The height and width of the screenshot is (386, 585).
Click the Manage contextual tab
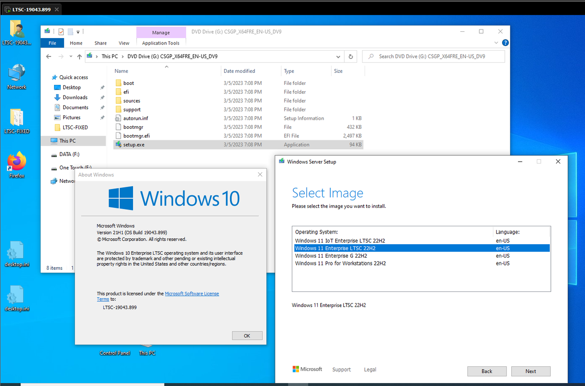tap(161, 32)
